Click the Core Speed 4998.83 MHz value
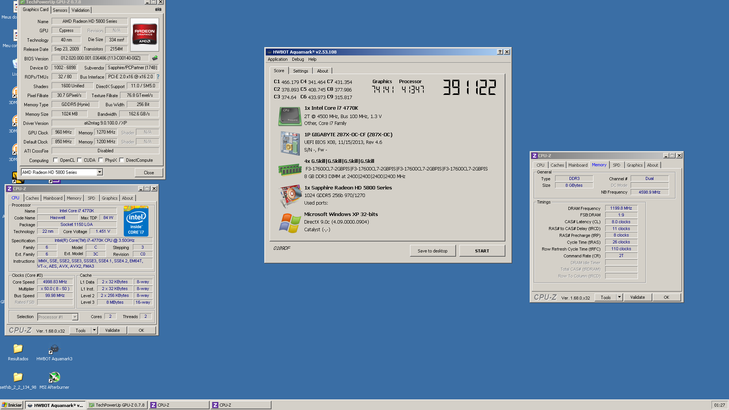This screenshot has height=410, width=729. [x=55, y=282]
